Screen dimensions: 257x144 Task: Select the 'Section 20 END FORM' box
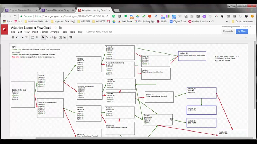point(192,56)
